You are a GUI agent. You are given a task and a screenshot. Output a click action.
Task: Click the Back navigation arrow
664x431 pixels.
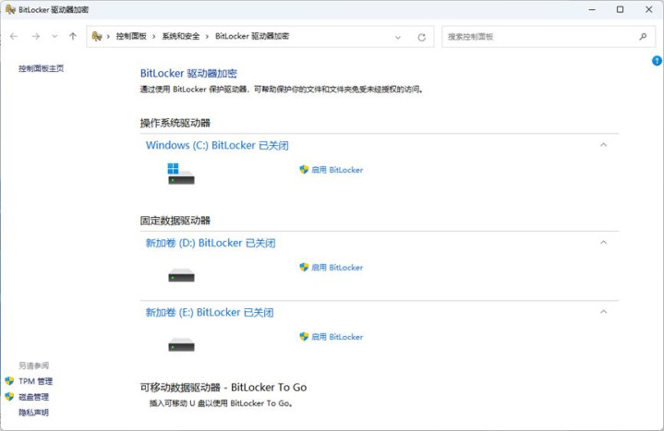[14, 36]
